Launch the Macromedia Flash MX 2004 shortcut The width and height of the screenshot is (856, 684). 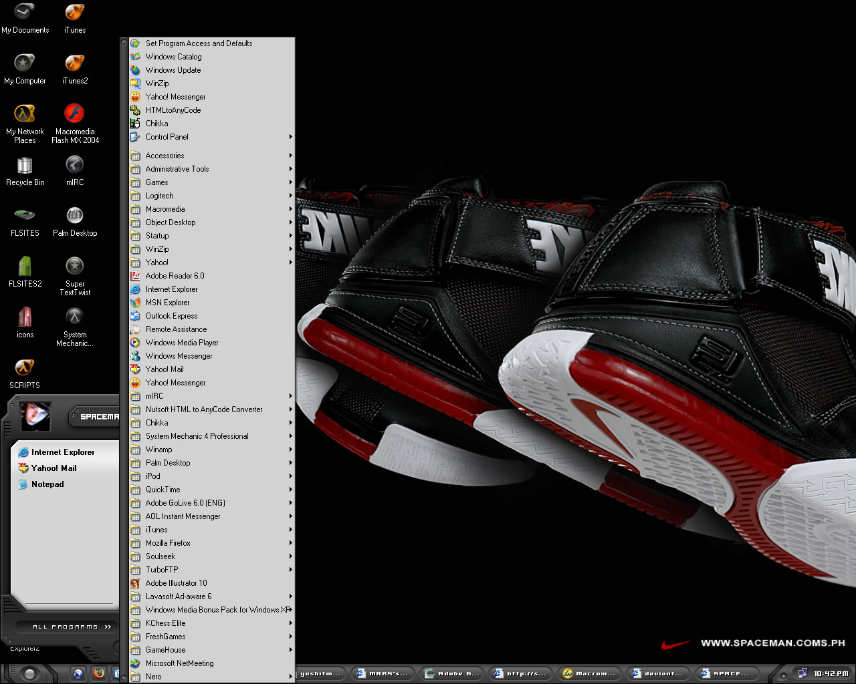(x=75, y=124)
